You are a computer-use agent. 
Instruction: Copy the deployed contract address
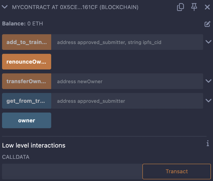point(180,7)
